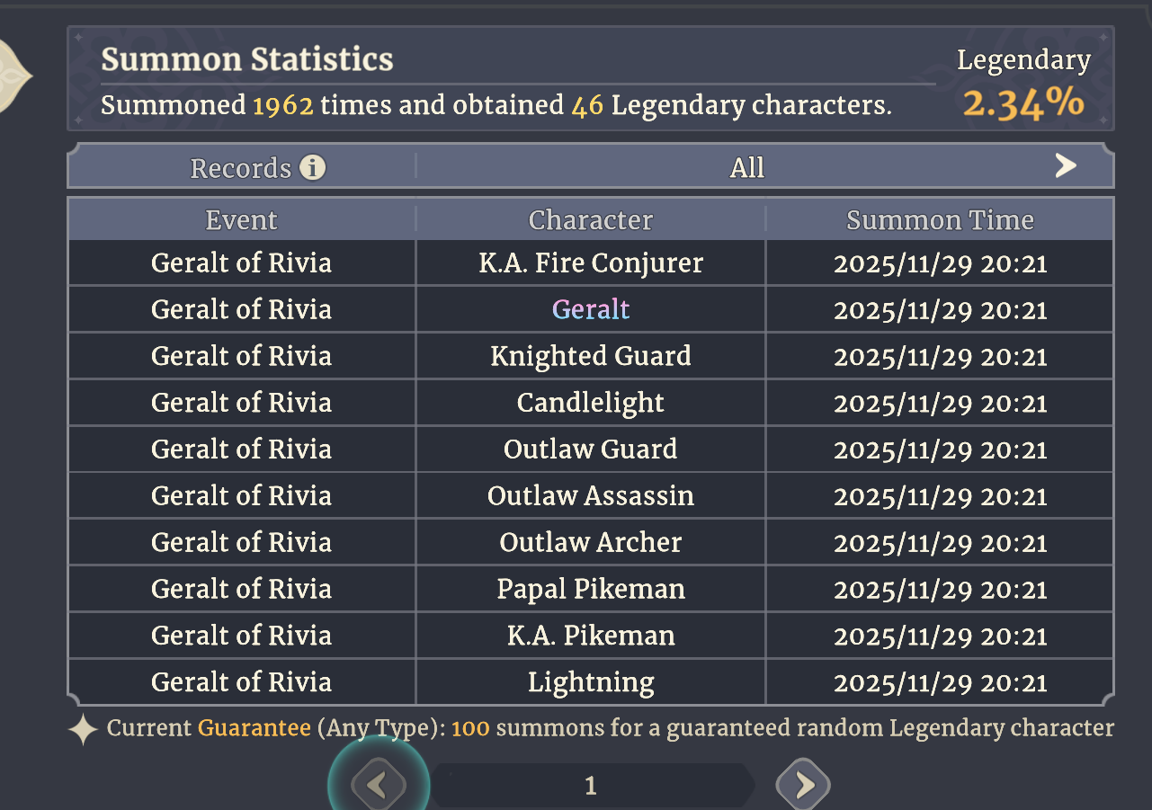Click the Candlelight character entry

590,403
